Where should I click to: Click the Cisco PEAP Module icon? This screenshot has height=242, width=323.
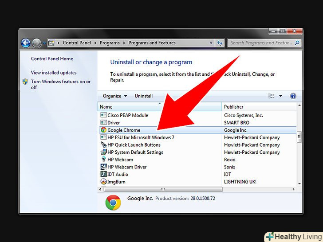[x=103, y=115]
